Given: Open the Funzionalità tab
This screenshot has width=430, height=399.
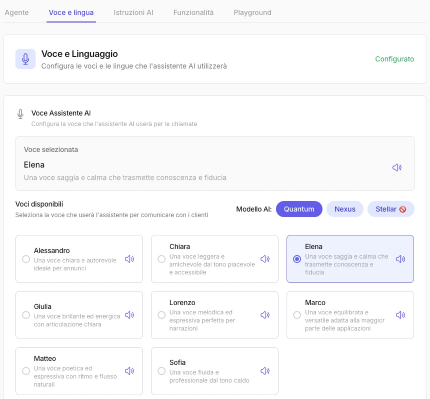Looking at the screenshot, I should coord(193,13).
